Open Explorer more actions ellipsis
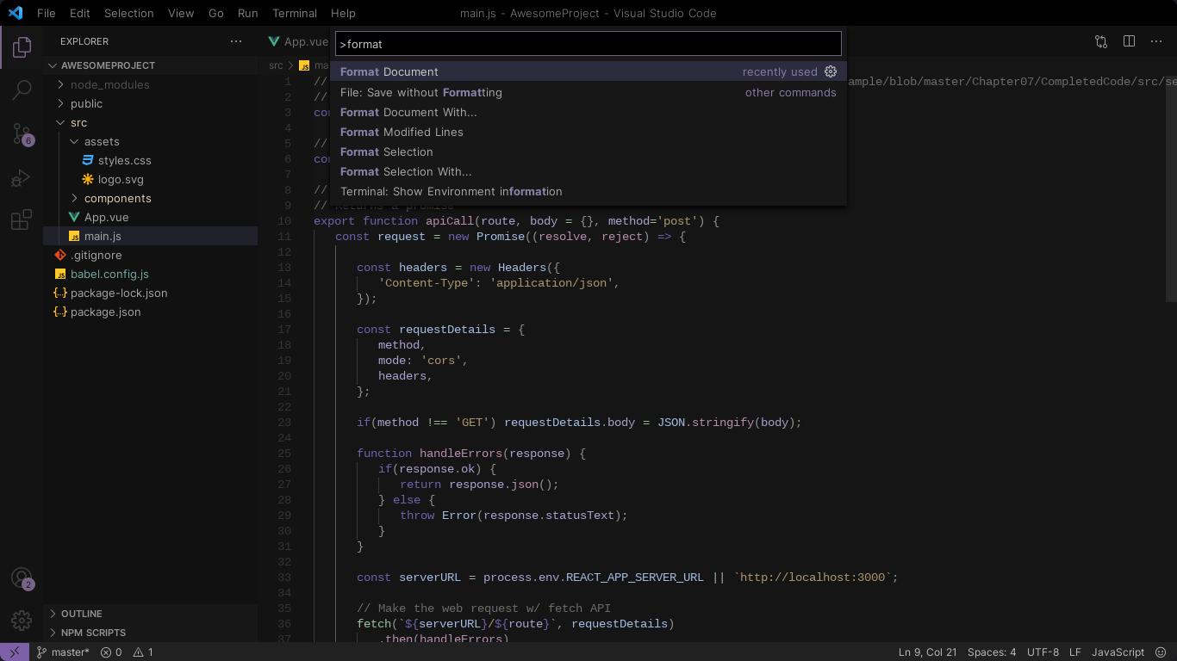The image size is (1177, 661). click(x=236, y=41)
